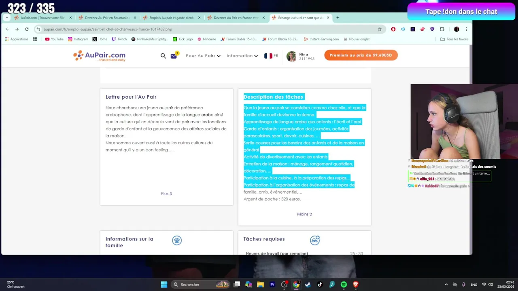Screen dimensions: 518x291
Task: Open volume control in system tray
Action: coord(490,285)
